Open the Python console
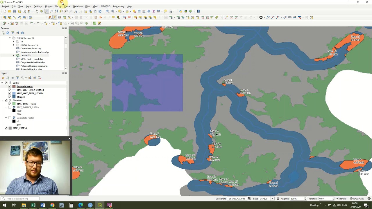This screenshot has height=209, width=372. 180,11
